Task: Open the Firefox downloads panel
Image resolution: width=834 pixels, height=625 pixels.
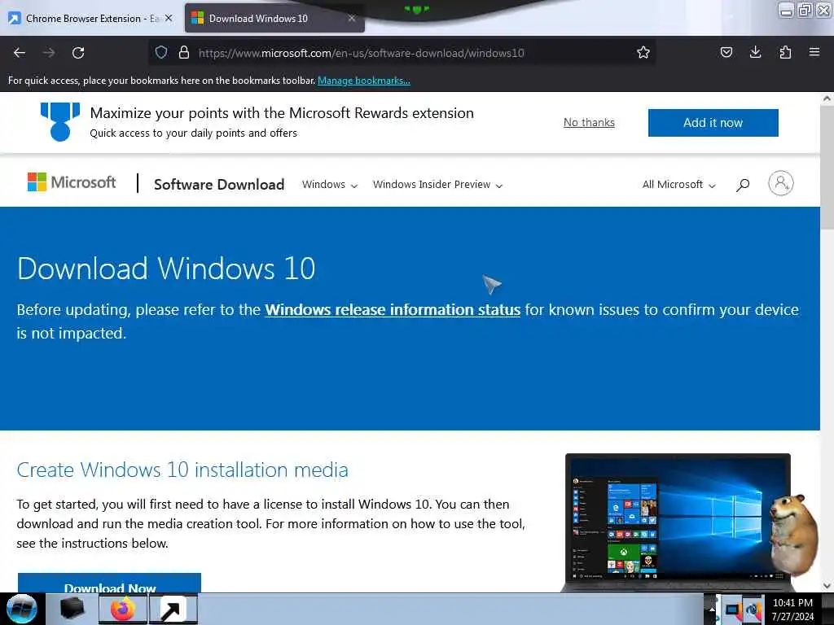Action: coord(755,52)
